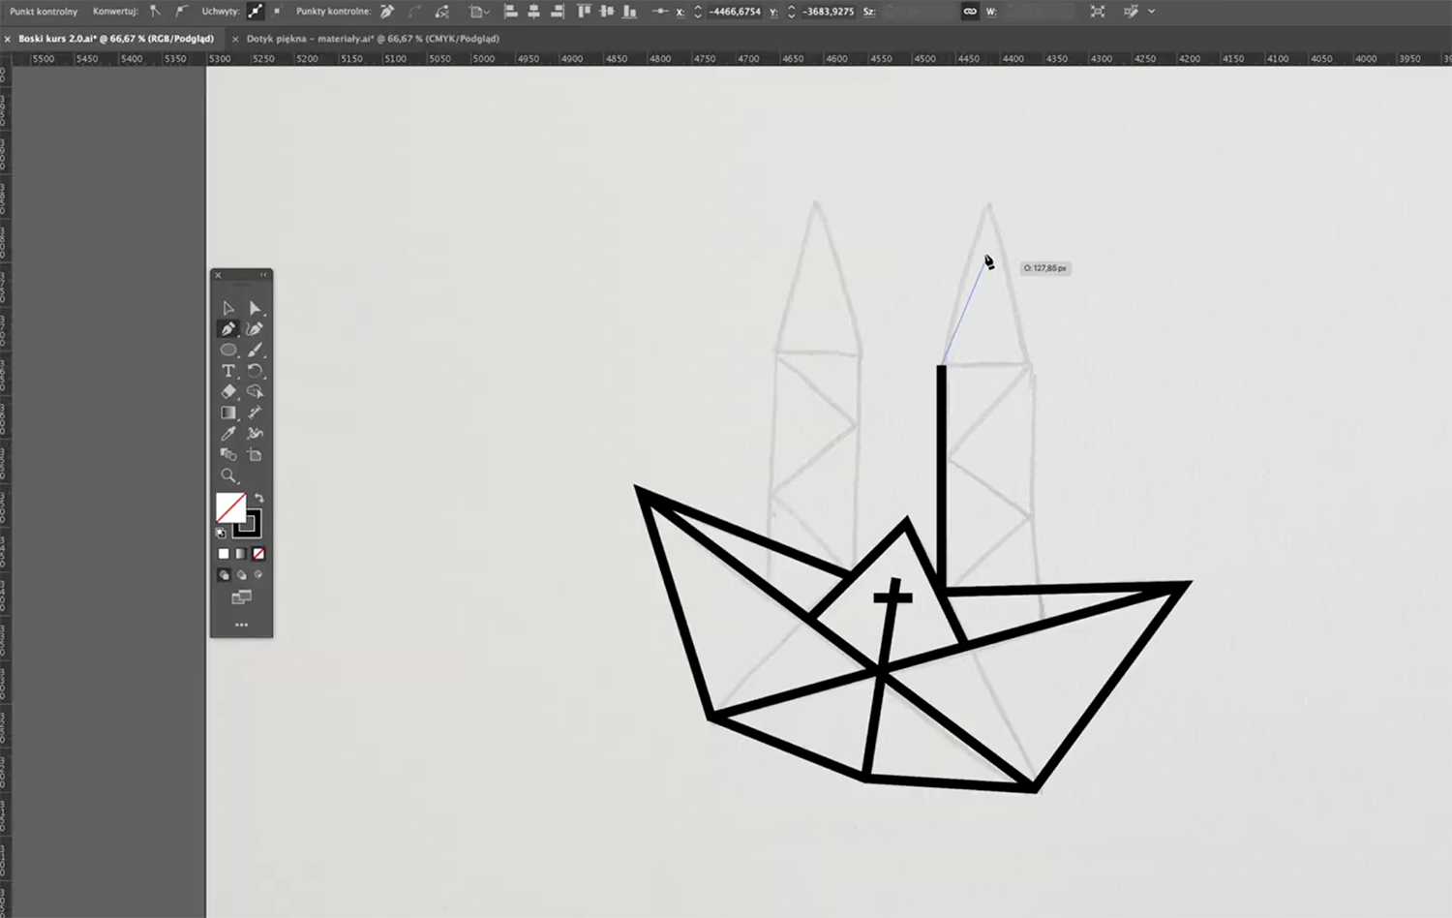Click the X coordinate input field
Viewport: 1452px width, 918px height.
[x=734, y=12]
